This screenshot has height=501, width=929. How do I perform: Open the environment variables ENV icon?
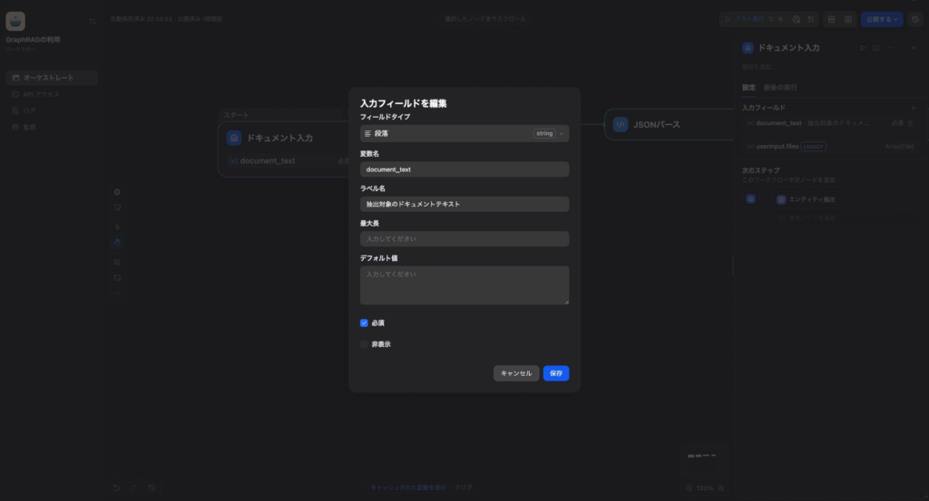pos(832,20)
